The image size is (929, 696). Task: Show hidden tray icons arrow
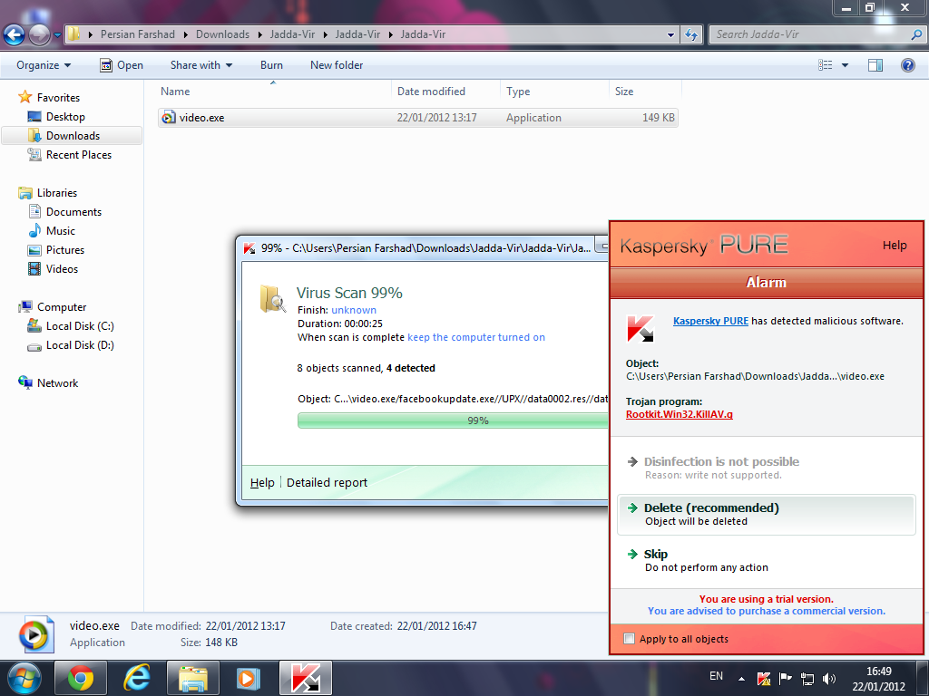point(741,678)
